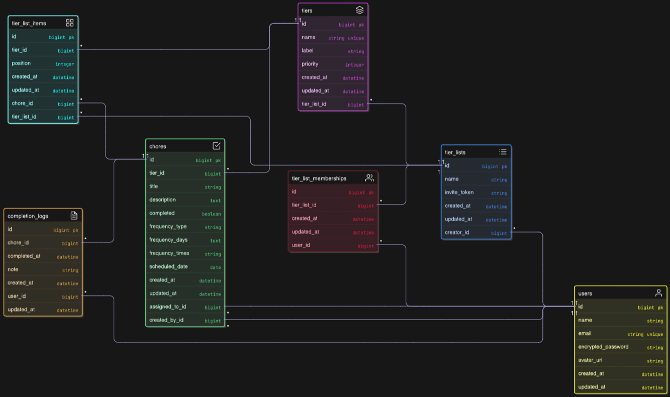Image resolution: width=670 pixels, height=397 pixels.
Task: Select the note row in completion_logs
Action: click(43, 270)
